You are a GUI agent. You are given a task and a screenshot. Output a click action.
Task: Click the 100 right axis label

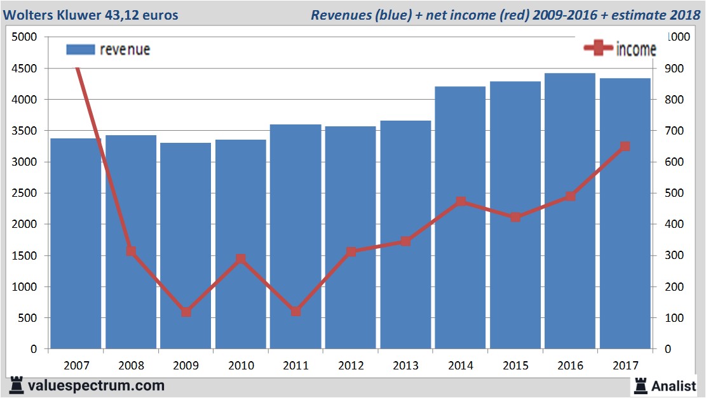[674, 318]
